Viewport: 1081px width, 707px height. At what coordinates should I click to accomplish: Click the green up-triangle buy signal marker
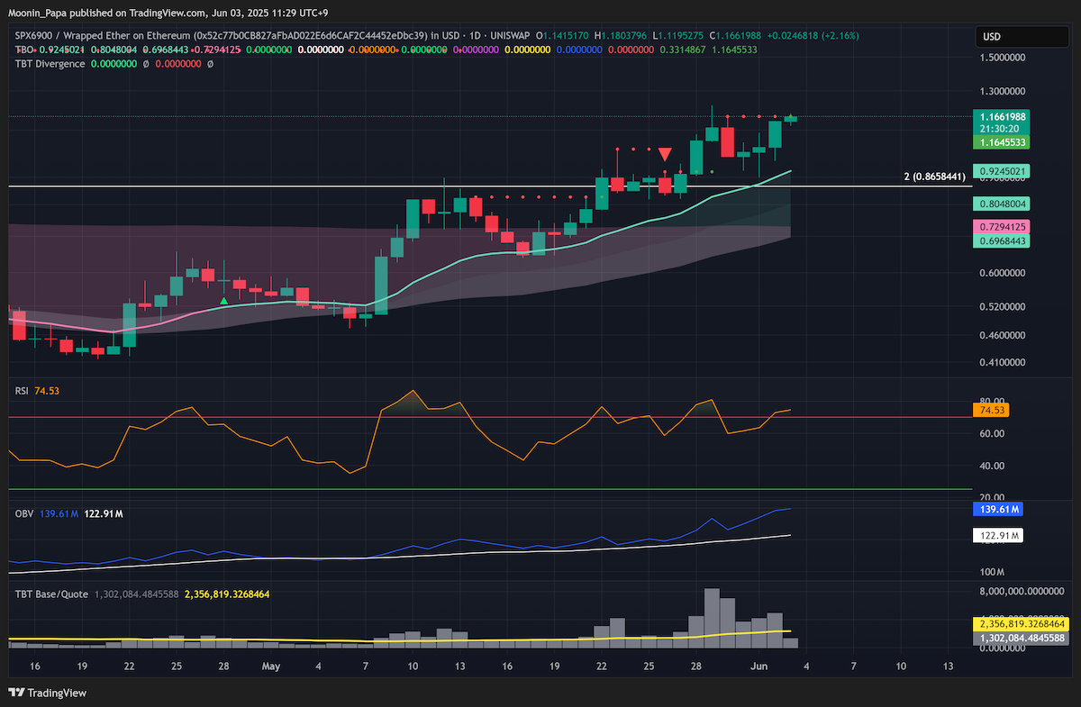pyautogui.click(x=223, y=300)
